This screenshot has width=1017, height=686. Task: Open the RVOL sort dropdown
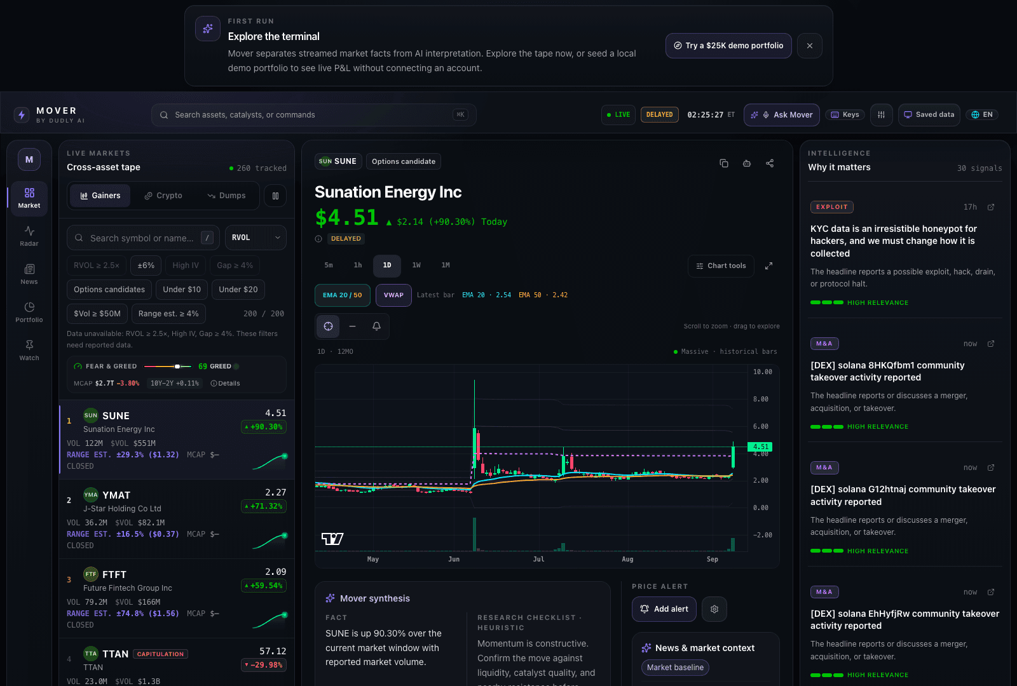tap(256, 238)
